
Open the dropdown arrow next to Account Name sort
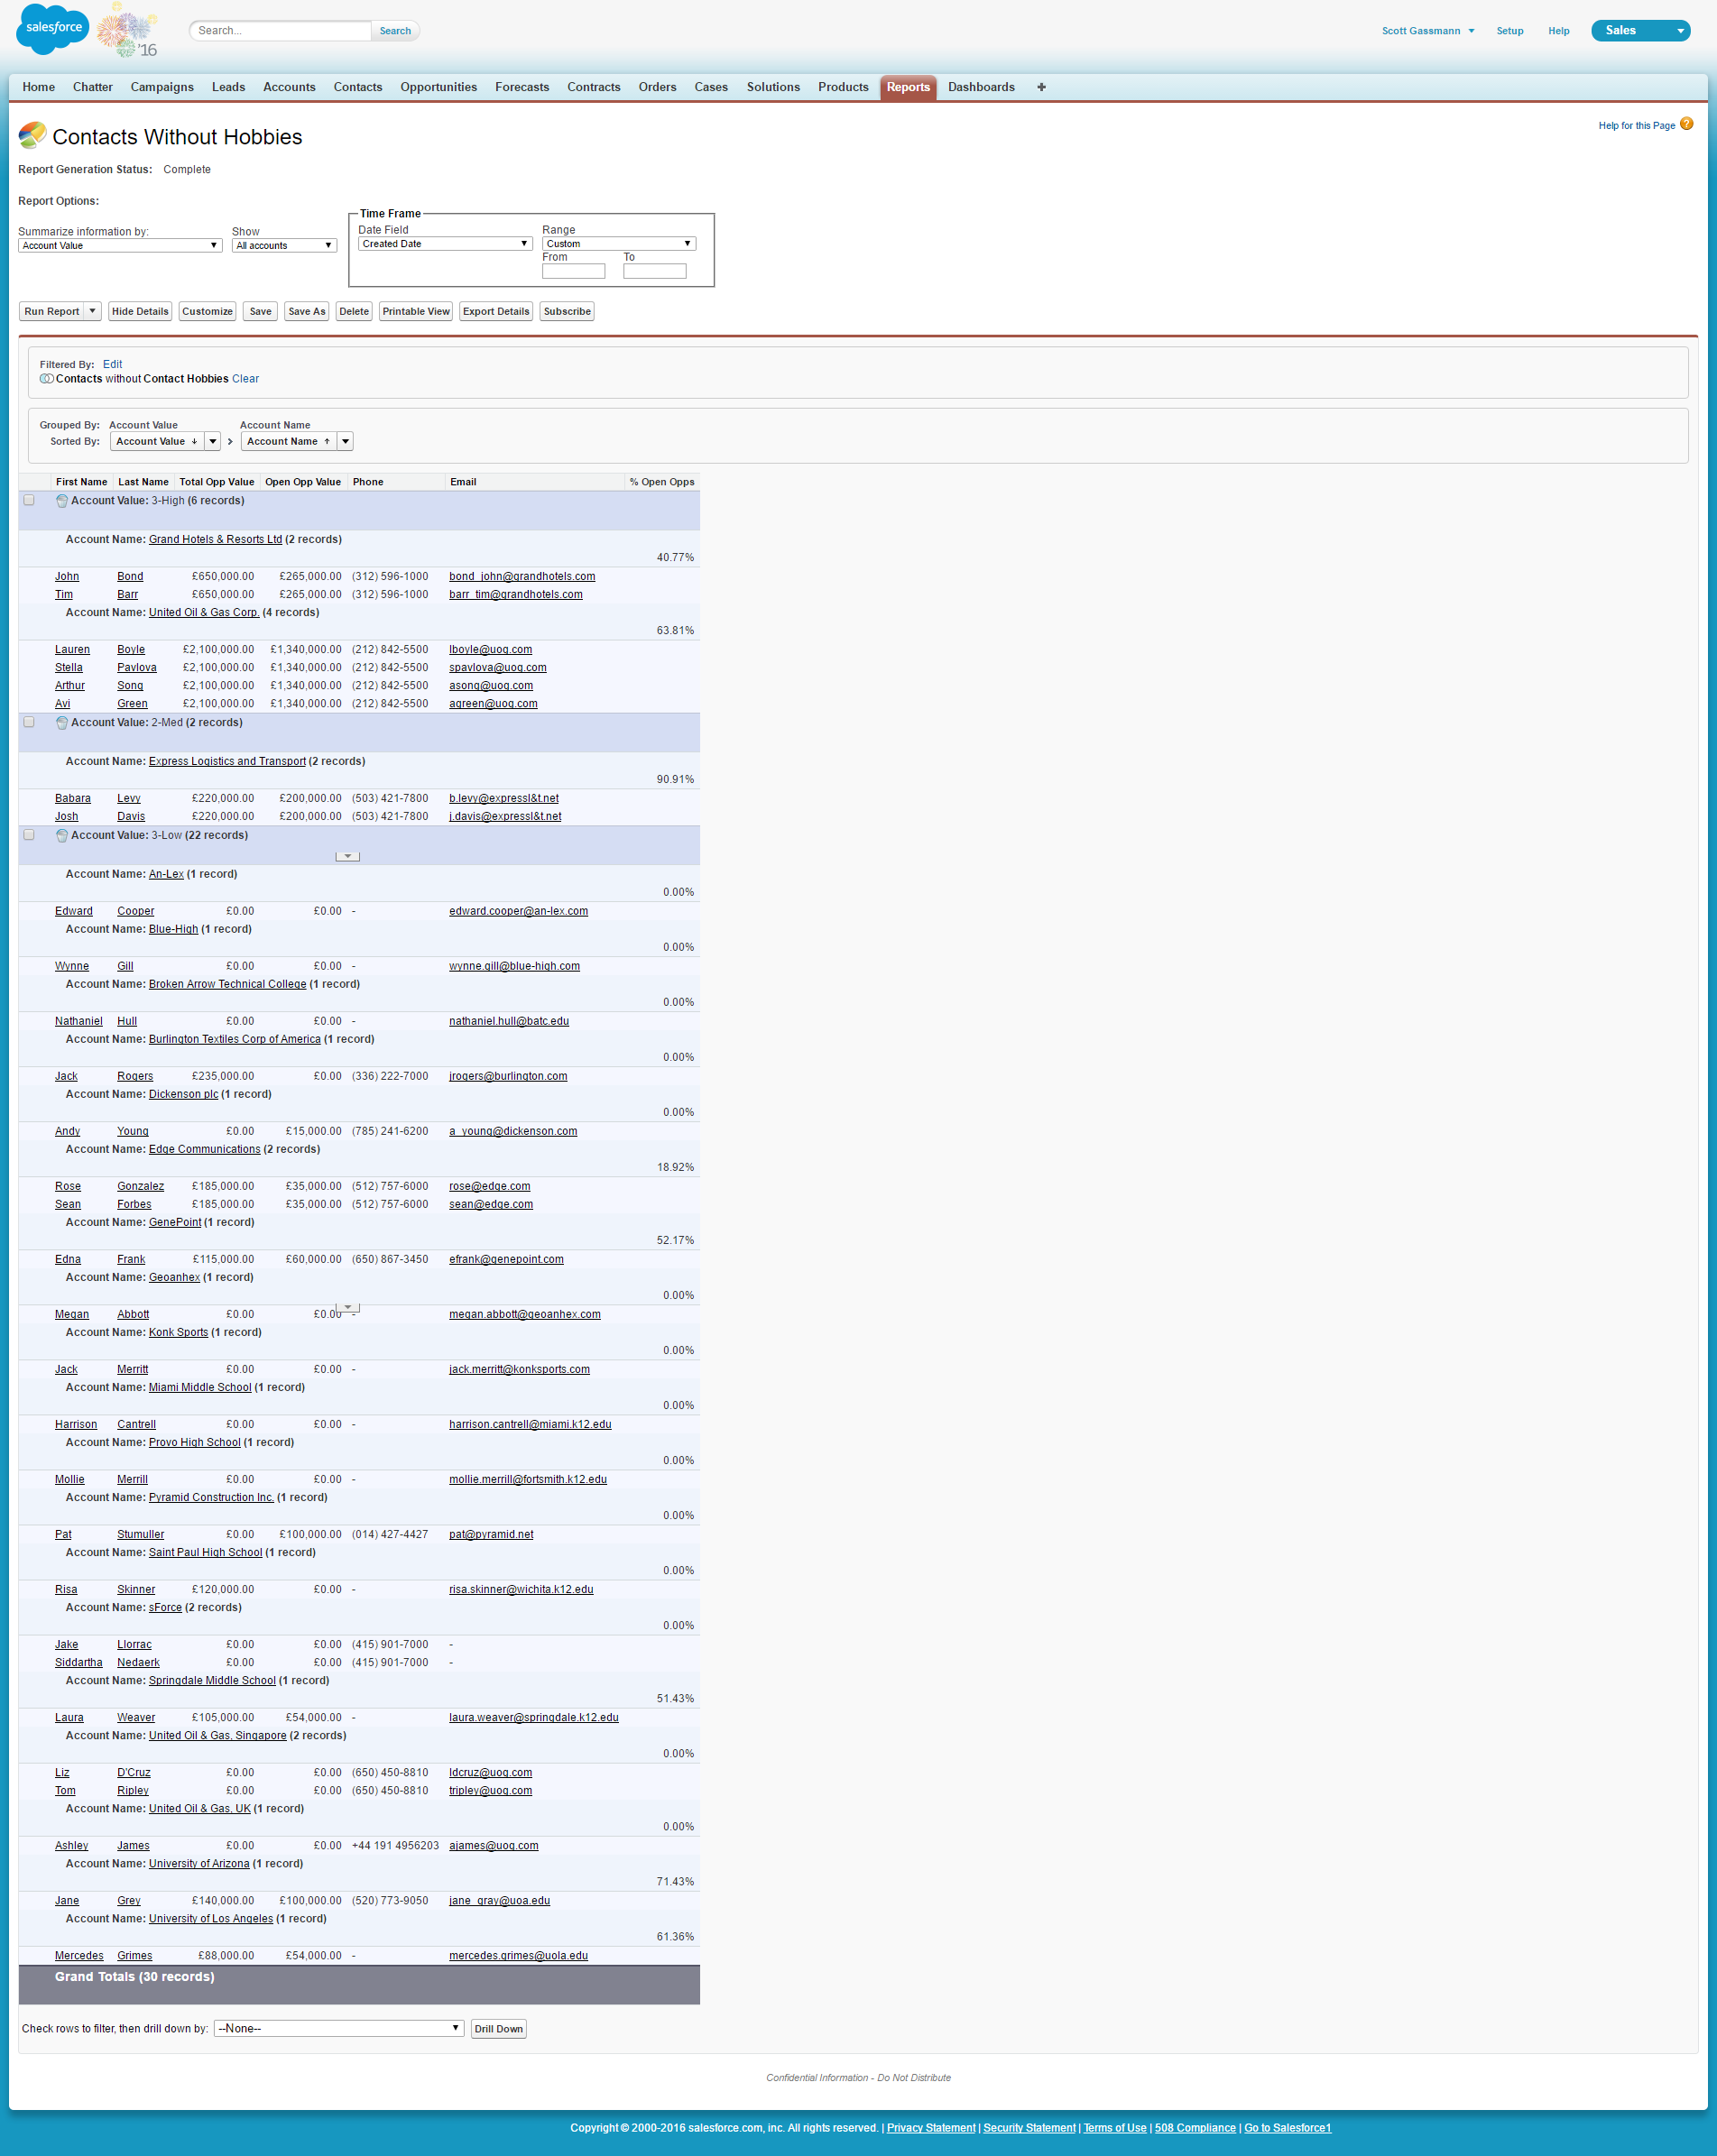point(345,441)
